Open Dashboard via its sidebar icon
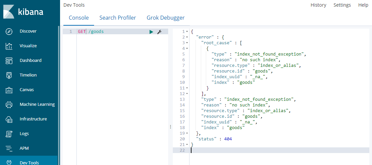 click(x=9, y=61)
